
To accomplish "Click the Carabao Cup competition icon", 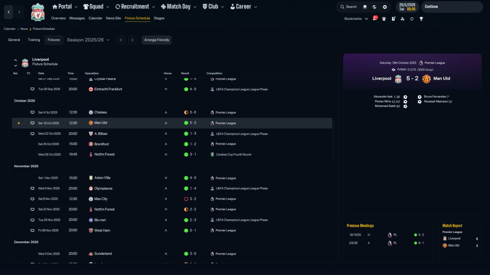I will click(212, 155).
